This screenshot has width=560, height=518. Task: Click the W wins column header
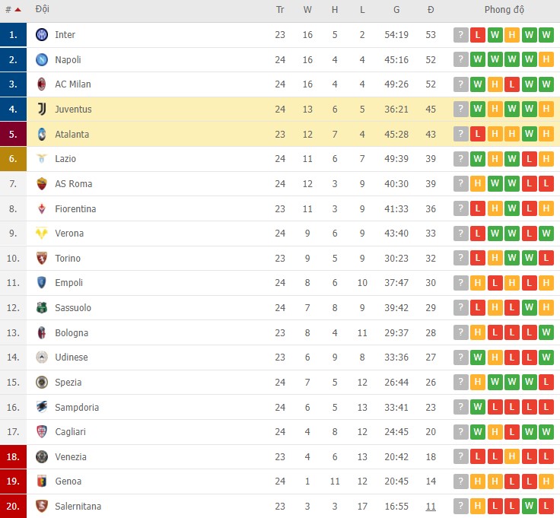307,10
